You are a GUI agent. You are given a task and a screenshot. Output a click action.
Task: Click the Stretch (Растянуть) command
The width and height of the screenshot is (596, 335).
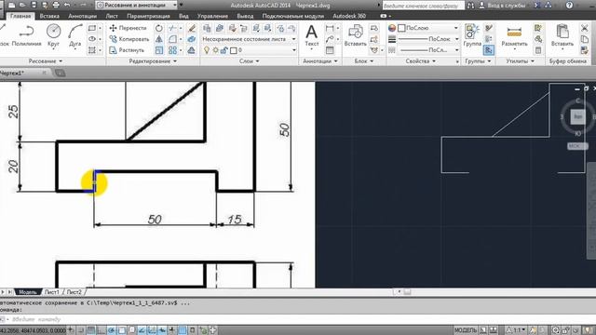point(127,50)
